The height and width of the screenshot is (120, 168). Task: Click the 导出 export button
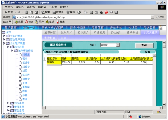pos(148,52)
